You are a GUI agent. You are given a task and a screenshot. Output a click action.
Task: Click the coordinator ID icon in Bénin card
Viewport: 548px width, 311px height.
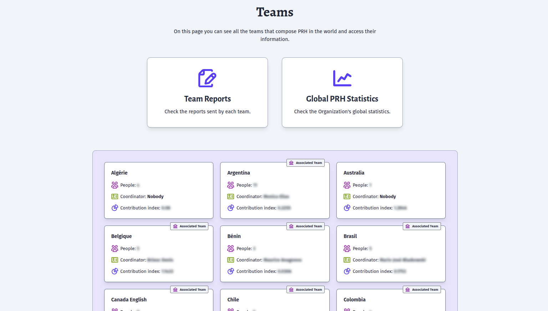click(x=231, y=260)
